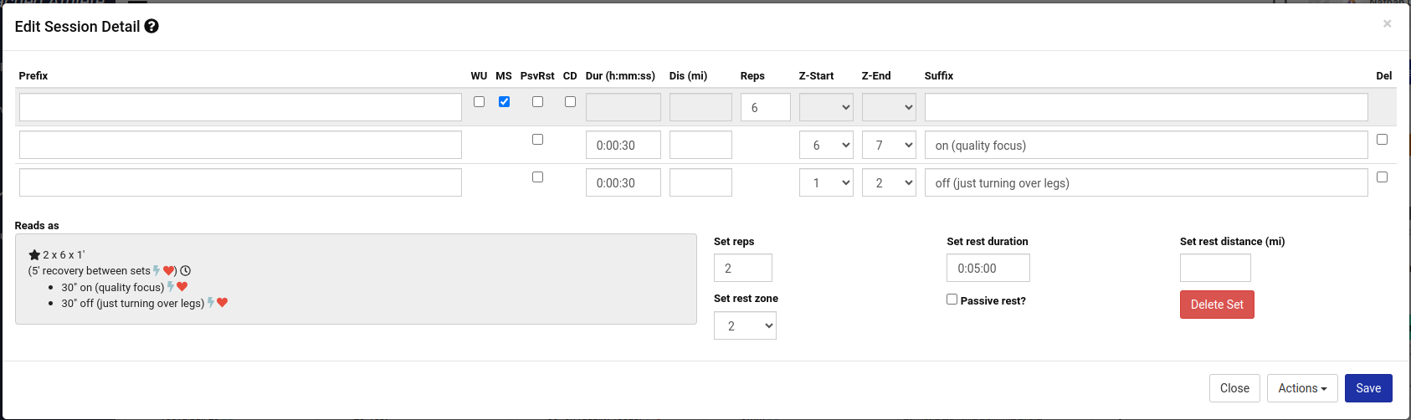Click the Save button
1411x420 pixels.
(1368, 388)
